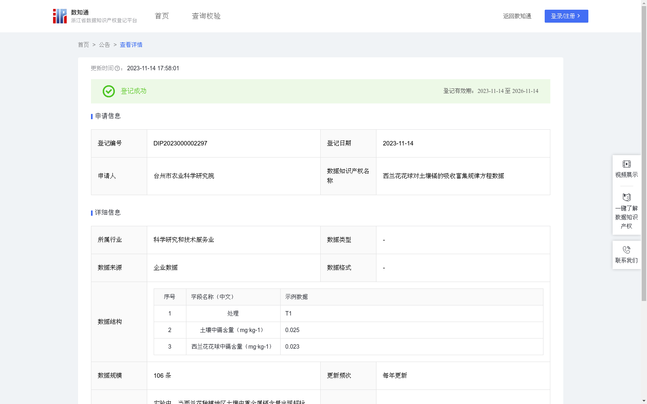The image size is (647, 404).
Task: Click sample value 0.025
Action: coord(292,330)
